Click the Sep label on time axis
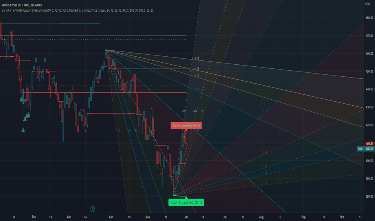375x221 pixels. tap(303, 217)
